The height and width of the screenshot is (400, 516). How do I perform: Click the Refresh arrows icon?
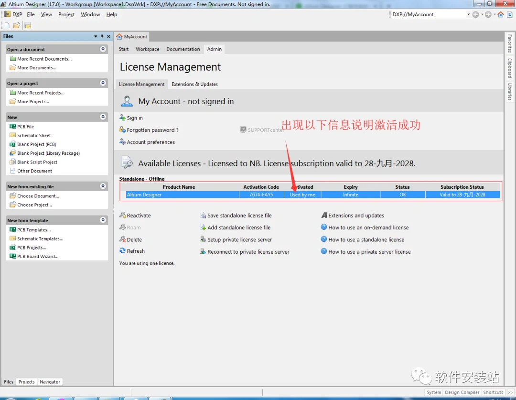tap(122, 251)
